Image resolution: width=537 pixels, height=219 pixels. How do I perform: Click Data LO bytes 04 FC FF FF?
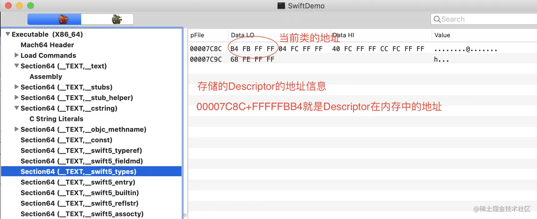click(300, 49)
